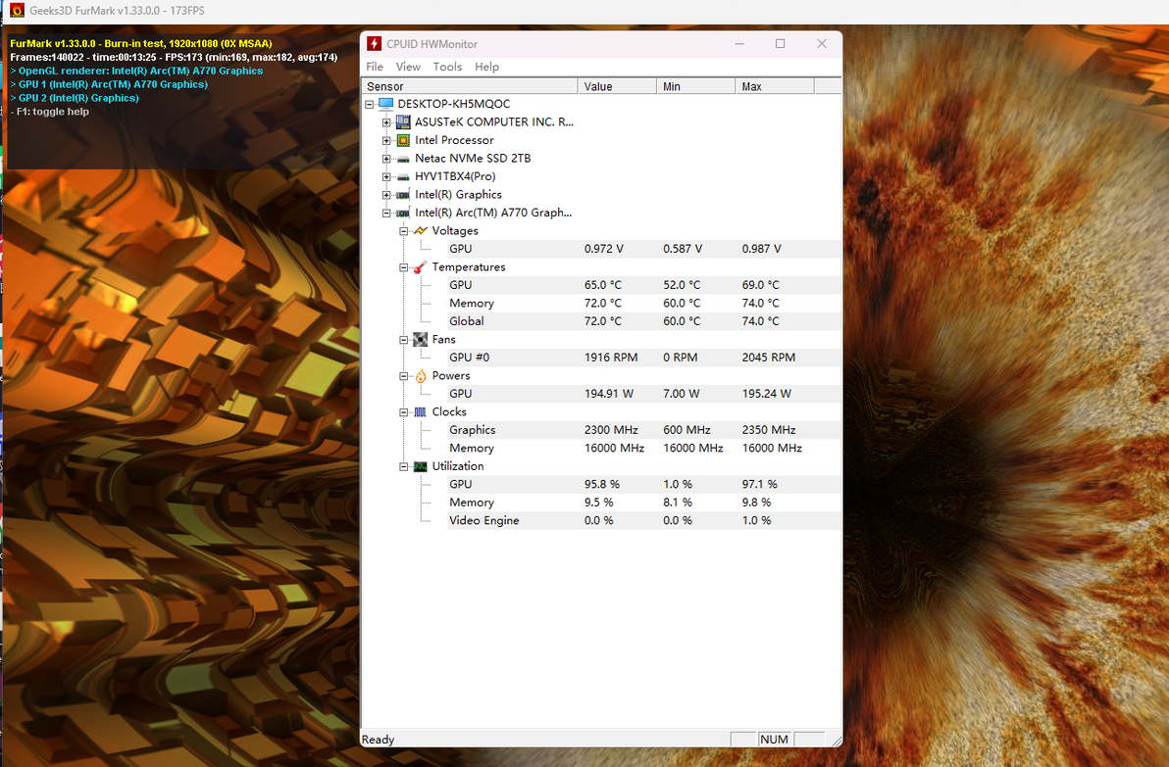This screenshot has height=767, width=1169.
Task: Minimize the HWMonitor window
Action: 738,44
